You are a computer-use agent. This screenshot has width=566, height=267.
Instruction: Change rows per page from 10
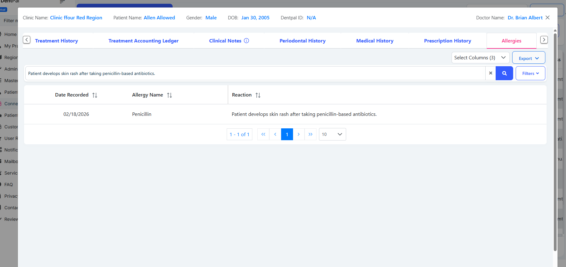click(x=332, y=134)
